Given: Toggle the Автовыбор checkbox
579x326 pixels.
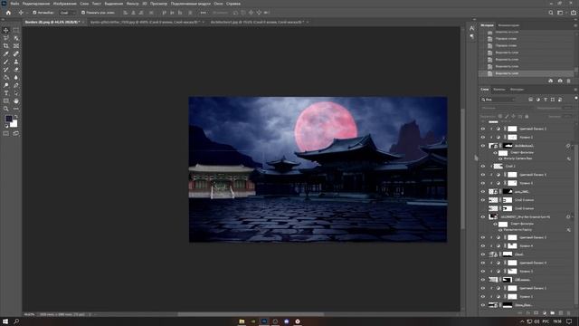Looking at the screenshot, I should point(34,13).
